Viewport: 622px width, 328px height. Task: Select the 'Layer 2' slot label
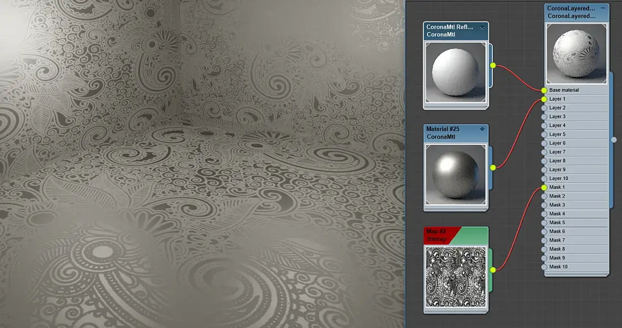point(557,108)
